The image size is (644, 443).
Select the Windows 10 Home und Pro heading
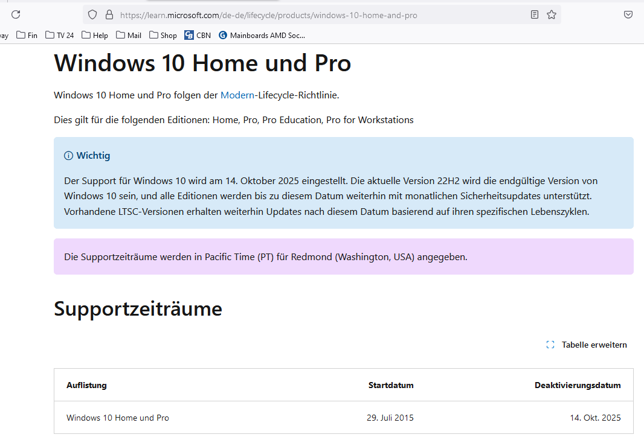[x=202, y=63]
